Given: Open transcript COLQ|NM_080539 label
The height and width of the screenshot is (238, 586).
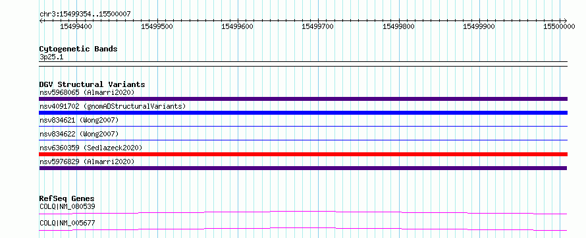Looking at the screenshot, I should tap(67, 206).
